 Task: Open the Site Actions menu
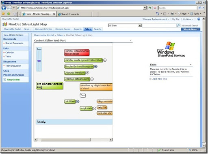191,29
